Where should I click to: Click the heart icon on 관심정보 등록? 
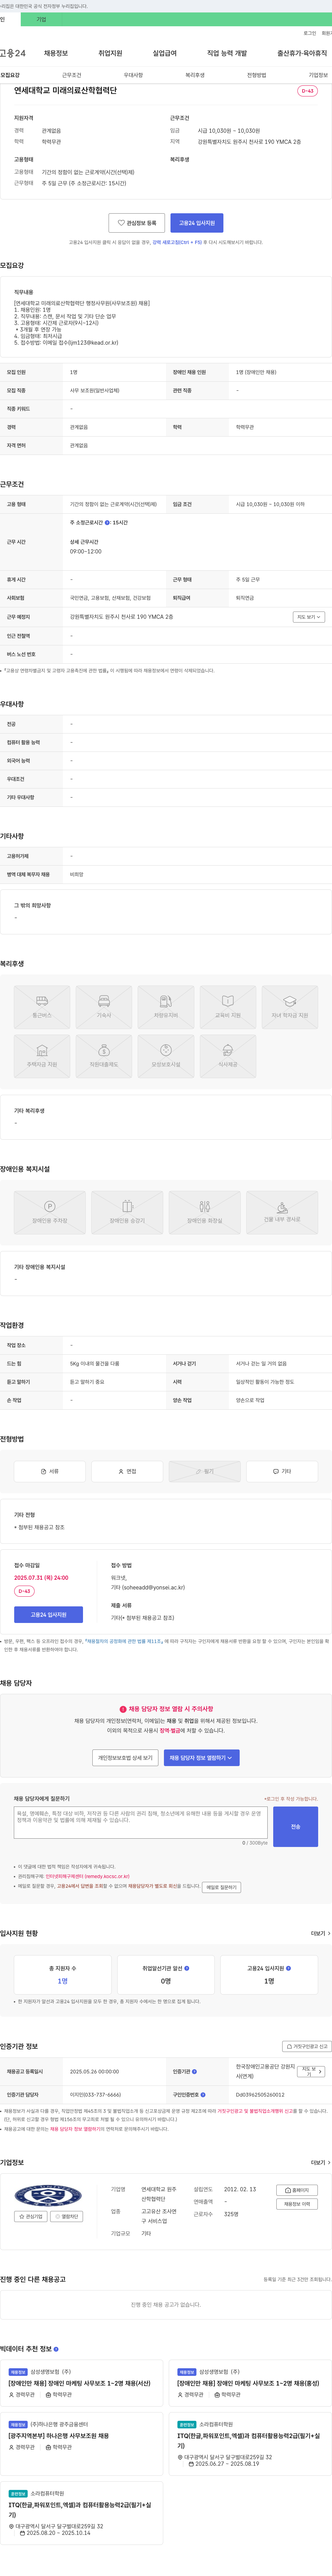[x=121, y=223]
